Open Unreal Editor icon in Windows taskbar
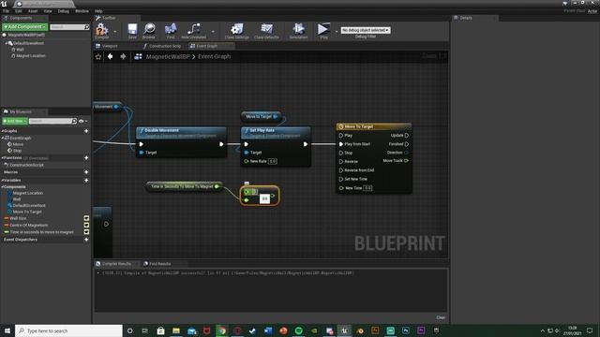600x337 pixels. [x=344, y=330]
